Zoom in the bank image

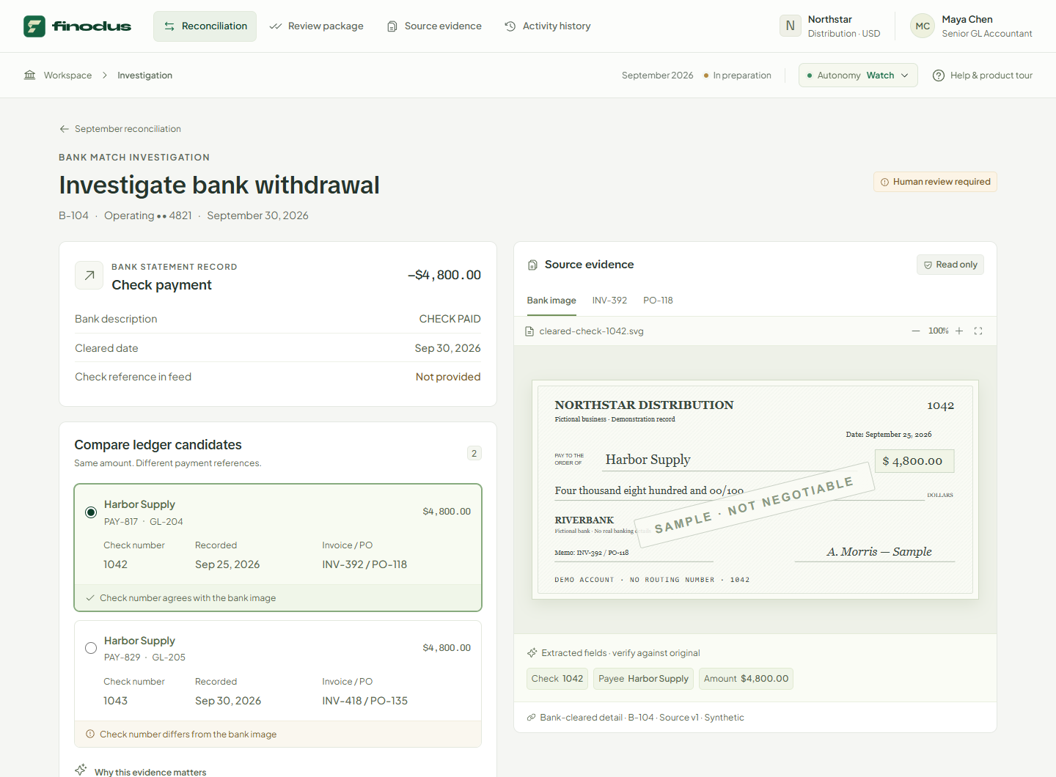coord(959,331)
